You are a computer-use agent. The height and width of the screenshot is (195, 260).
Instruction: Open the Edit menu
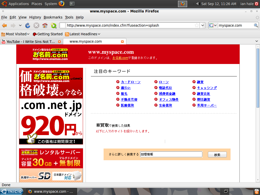point(13,18)
